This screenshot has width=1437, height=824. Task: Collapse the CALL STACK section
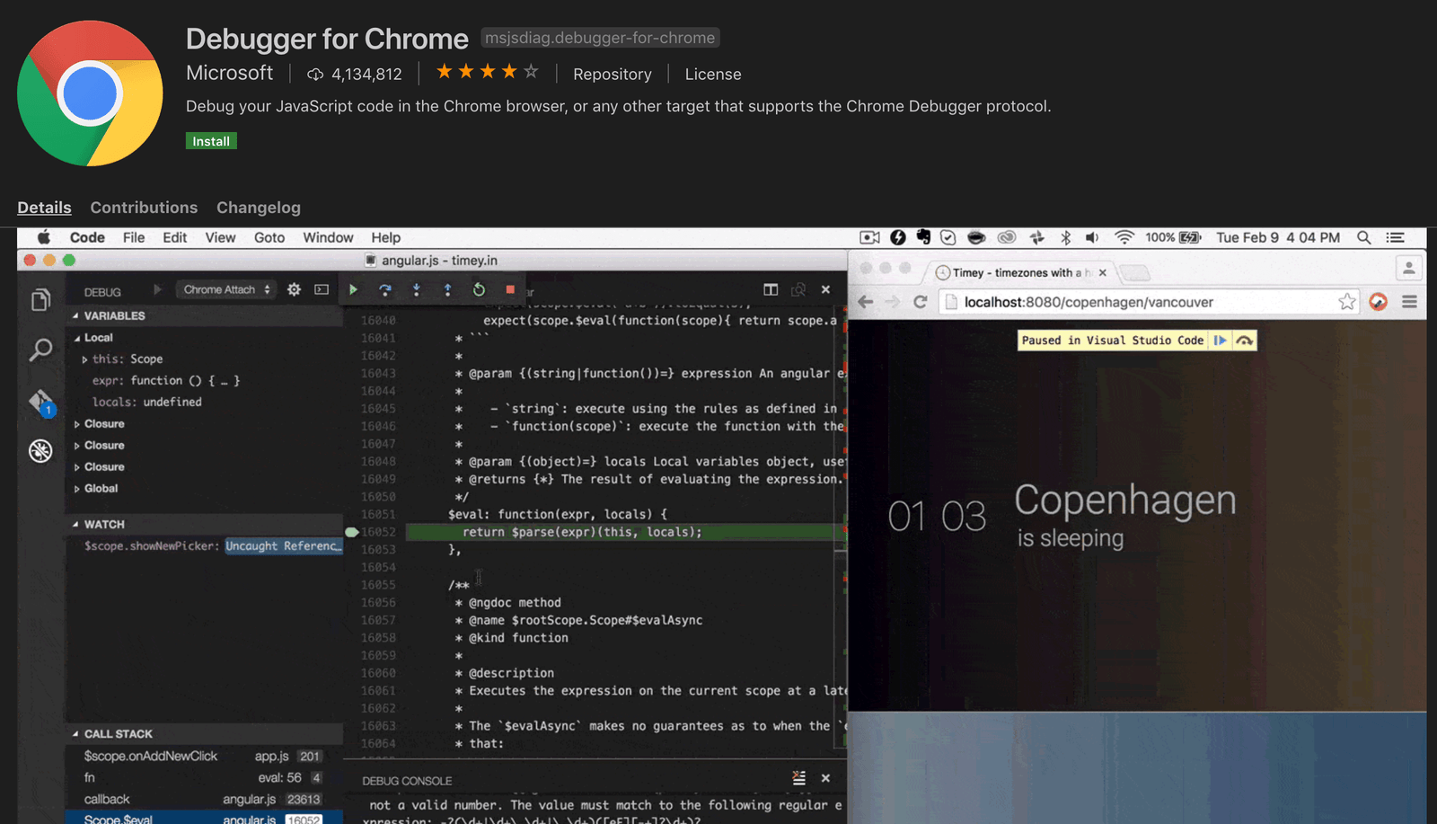click(112, 734)
